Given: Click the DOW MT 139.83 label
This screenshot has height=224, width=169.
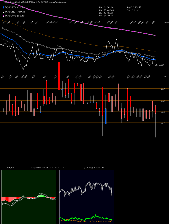Looking at the screenshot, I should [15, 12].
